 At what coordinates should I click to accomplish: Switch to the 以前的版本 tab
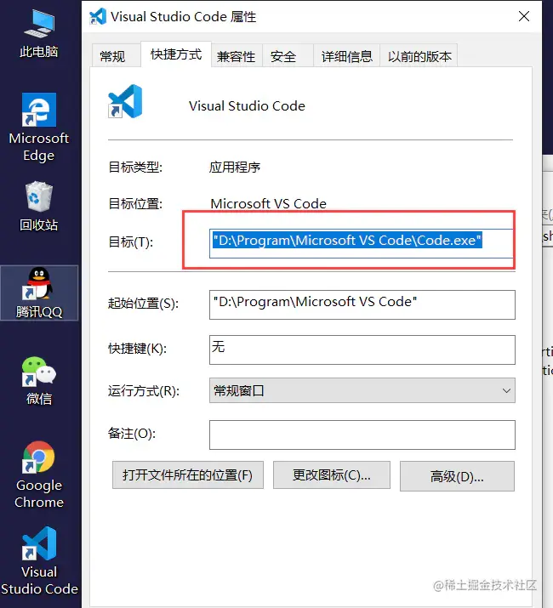point(419,56)
